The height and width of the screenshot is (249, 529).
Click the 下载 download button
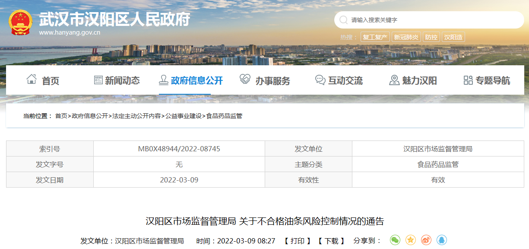tap(331, 241)
